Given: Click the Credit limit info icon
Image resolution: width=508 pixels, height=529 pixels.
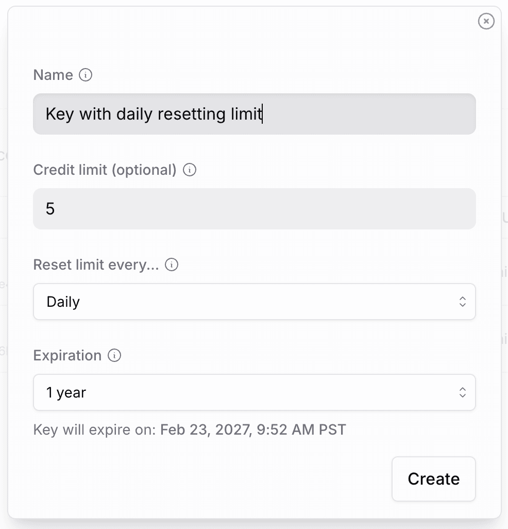Looking at the screenshot, I should [x=189, y=170].
